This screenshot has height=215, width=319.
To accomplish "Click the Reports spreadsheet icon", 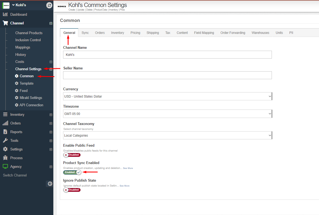I will tap(5, 132).
